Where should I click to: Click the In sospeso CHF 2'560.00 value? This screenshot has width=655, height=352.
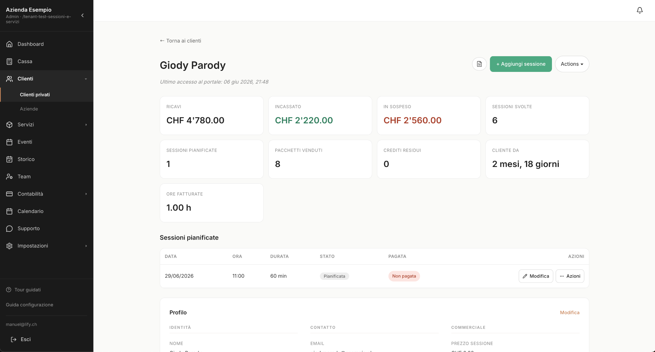(x=412, y=120)
